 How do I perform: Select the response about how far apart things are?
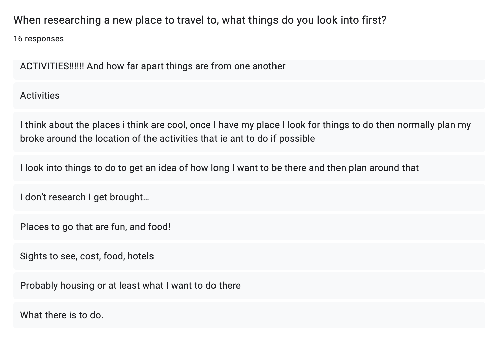point(152,66)
